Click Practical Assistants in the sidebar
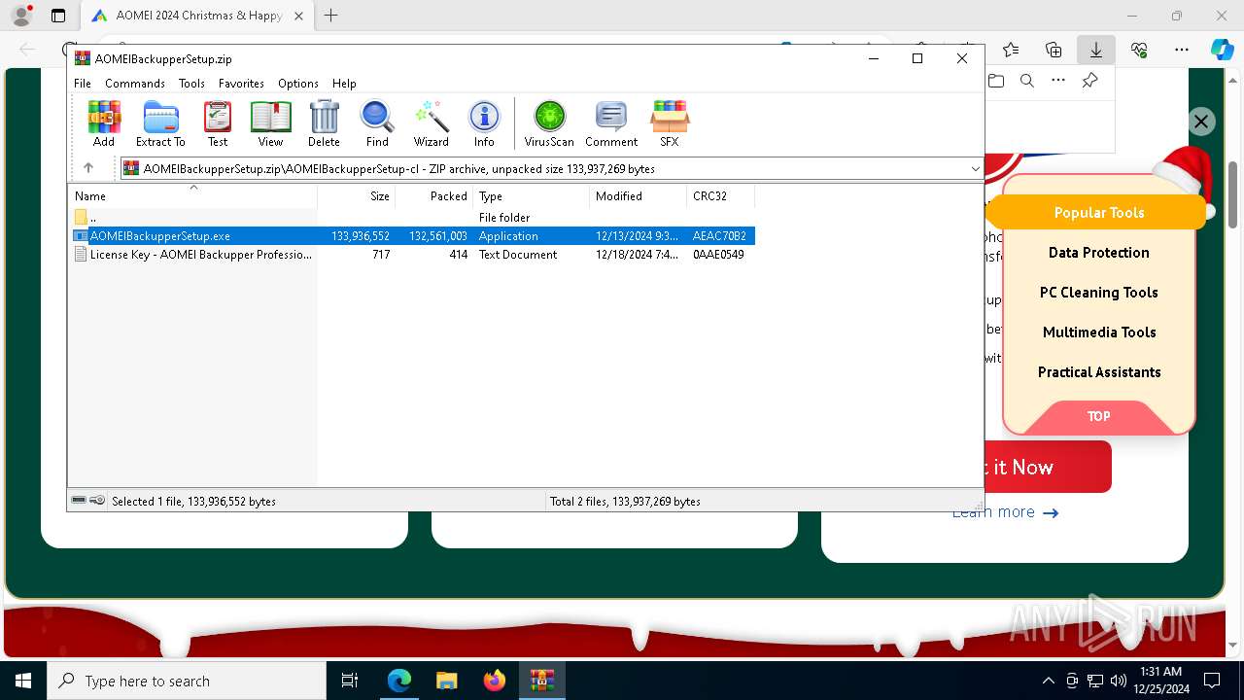The image size is (1244, 700). click(x=1099, y=372)
